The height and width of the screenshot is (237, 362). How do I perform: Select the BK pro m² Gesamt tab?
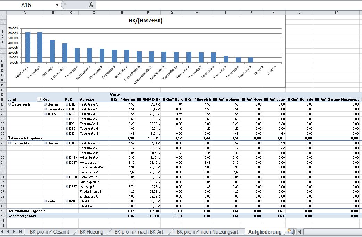[x=50, y=231]
